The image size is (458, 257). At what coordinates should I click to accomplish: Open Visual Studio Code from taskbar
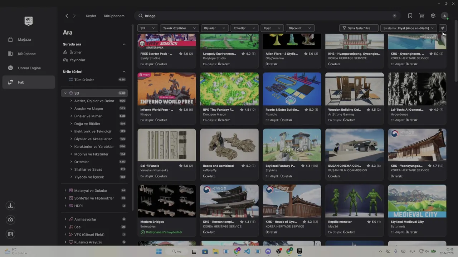pos(247,251)
